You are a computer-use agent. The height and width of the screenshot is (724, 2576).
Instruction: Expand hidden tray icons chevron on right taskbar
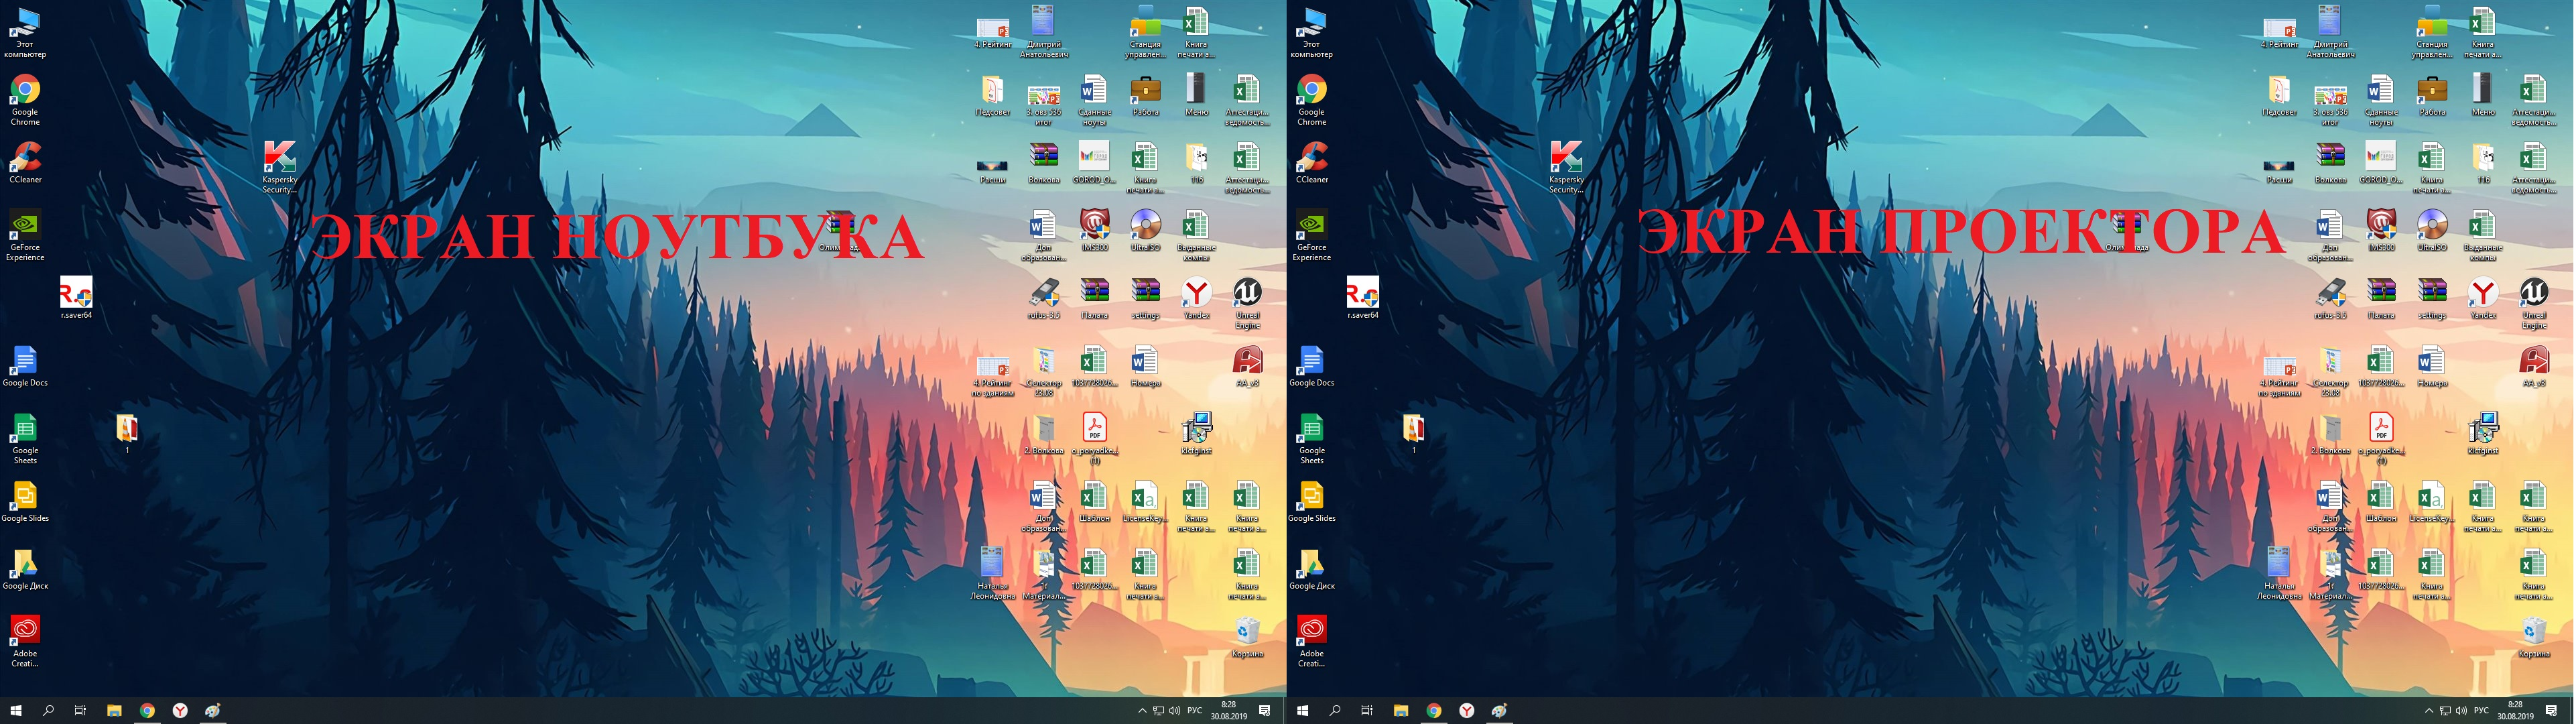tap(2429, 711)
